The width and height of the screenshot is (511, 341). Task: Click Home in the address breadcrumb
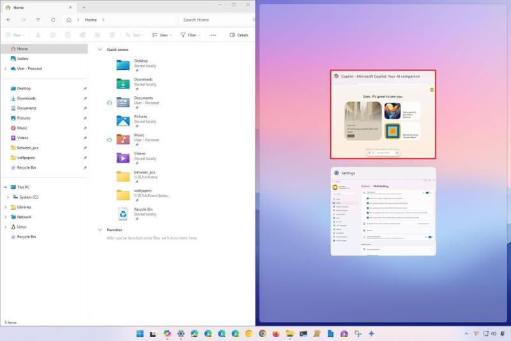(x=91, y=20)
